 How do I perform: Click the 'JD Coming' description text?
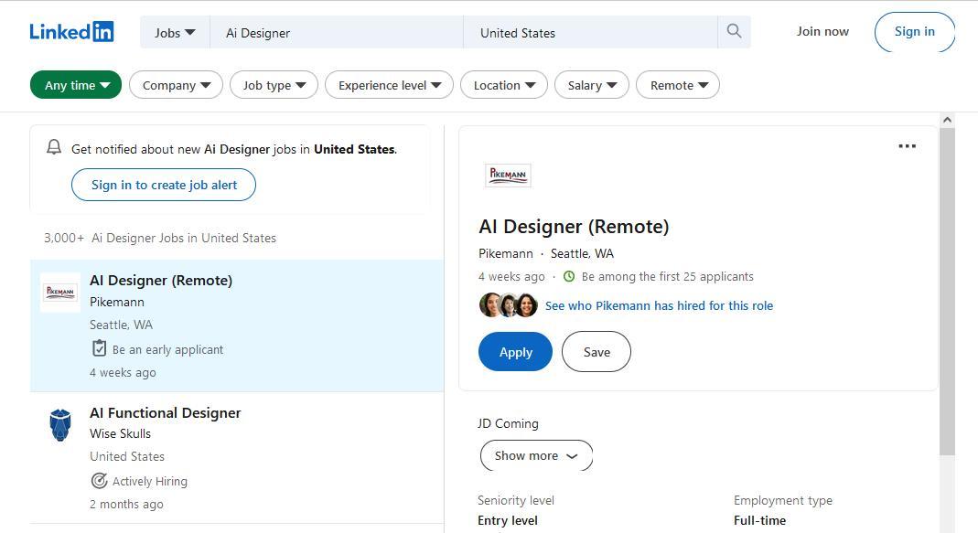[508, 423]
